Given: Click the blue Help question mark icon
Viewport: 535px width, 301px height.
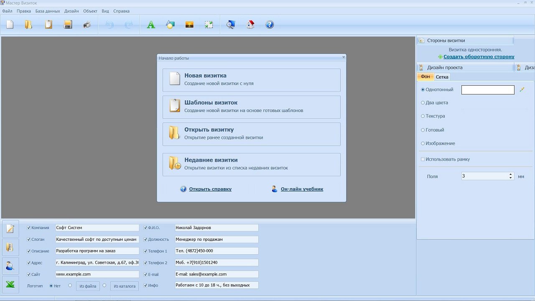Looking at the screenshot, I should [270, 25].
